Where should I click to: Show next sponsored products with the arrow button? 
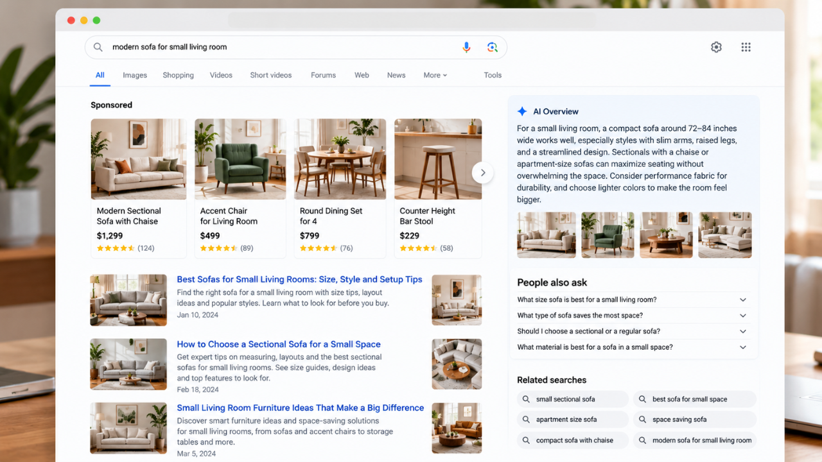pos(482,173)
